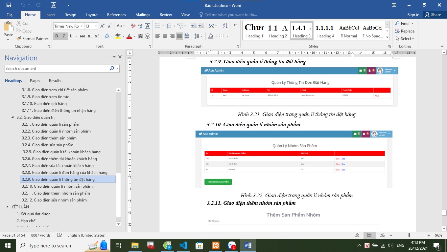Shrink font size icon
The height and width of the screenshot is (252, 447).
coord(109,26)
